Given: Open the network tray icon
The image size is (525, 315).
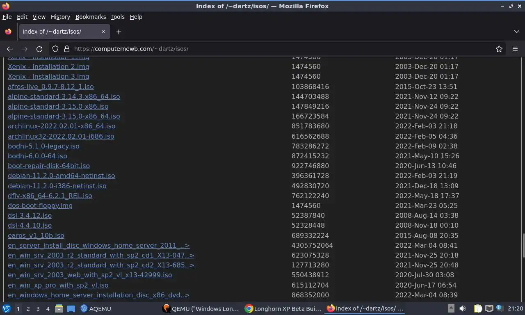Looking at the screenshot, I should [x=489, y=308].
